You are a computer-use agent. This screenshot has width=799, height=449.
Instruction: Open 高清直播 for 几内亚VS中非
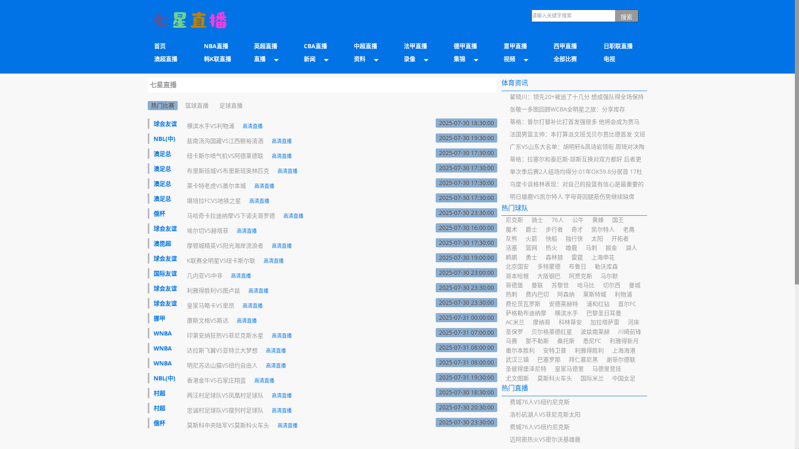(241, 276)
